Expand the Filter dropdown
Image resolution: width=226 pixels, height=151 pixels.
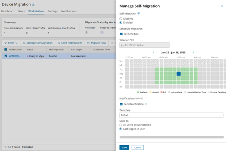click(x=11, y=43)
